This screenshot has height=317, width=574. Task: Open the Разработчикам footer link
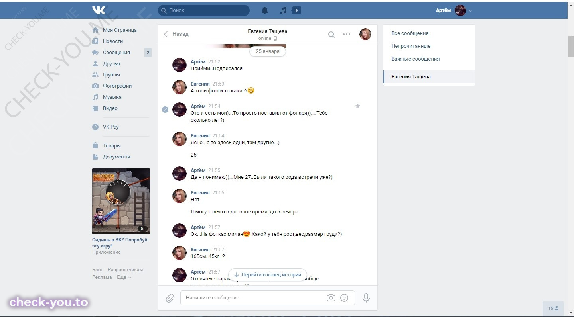point(125,270)
